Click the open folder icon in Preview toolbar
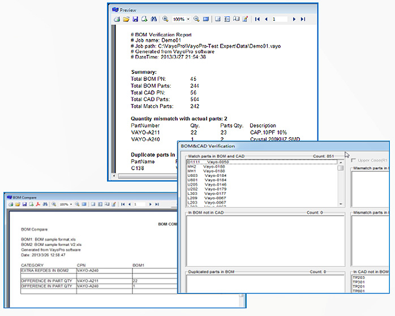Screen dimensions: 395x316 click(126, 19)
